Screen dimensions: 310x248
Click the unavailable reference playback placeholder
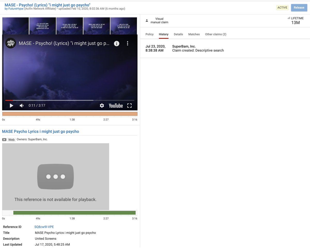tap(56, 177)
